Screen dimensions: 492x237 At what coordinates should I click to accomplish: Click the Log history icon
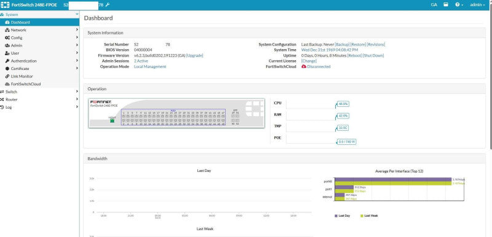tap(2, 107)
